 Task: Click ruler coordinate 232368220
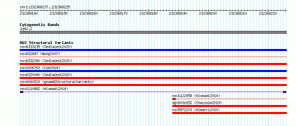[268, 13]
